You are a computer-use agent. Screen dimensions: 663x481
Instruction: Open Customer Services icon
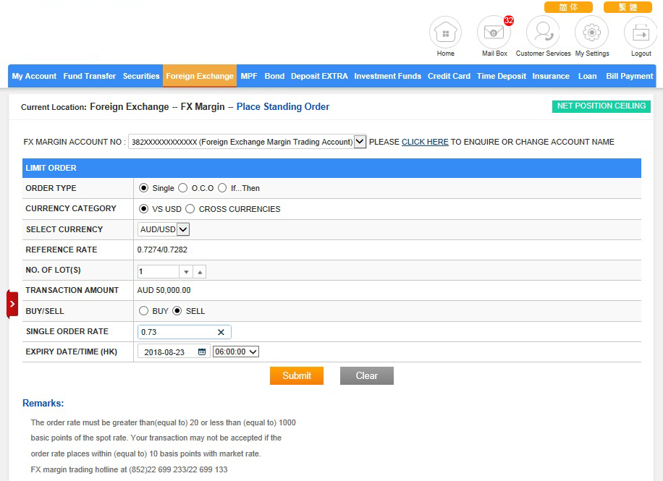tap(543, 33)
